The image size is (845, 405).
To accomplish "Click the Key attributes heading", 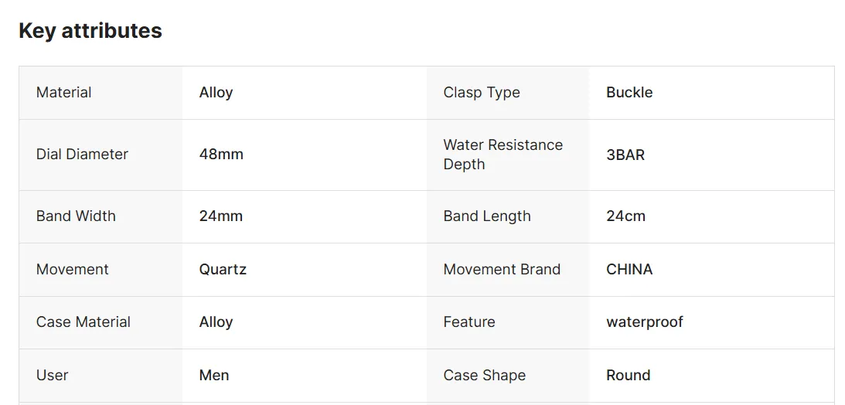I will [90, 31].
